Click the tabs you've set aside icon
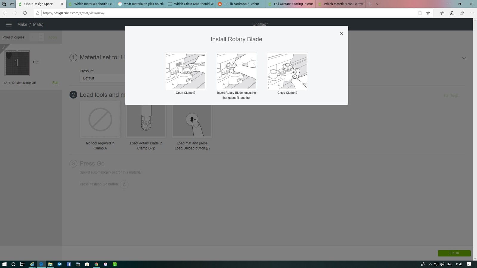The height and width of the screenshot is (268, 477). pos(4,4)
